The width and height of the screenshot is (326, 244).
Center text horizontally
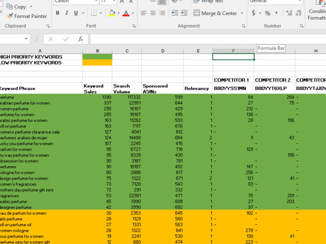point(153,13)
